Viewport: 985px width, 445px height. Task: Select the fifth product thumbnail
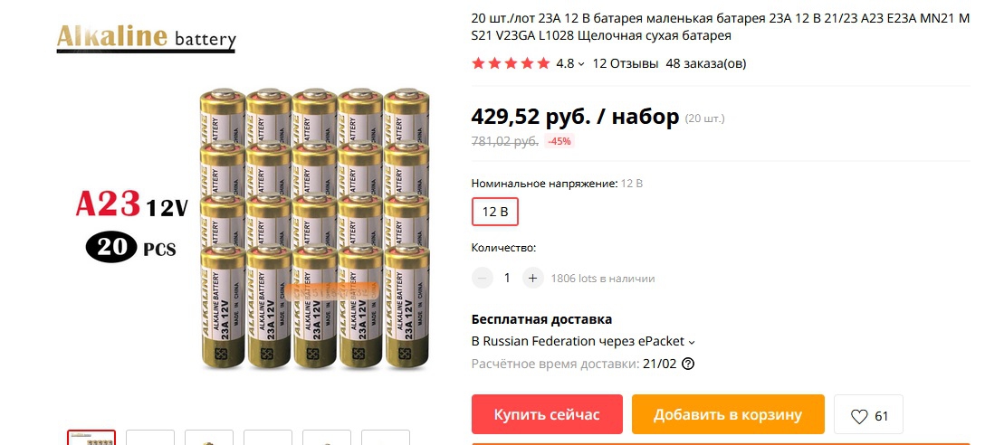pos(327,438)
